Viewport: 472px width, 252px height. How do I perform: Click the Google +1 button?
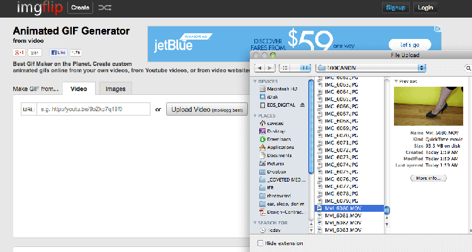click(20, 53)
